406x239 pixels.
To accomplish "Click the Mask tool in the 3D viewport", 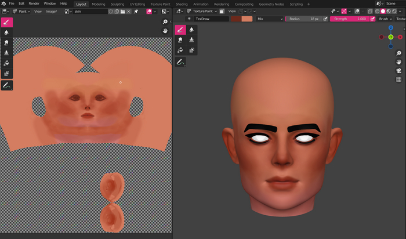I will tap(191, 50).
